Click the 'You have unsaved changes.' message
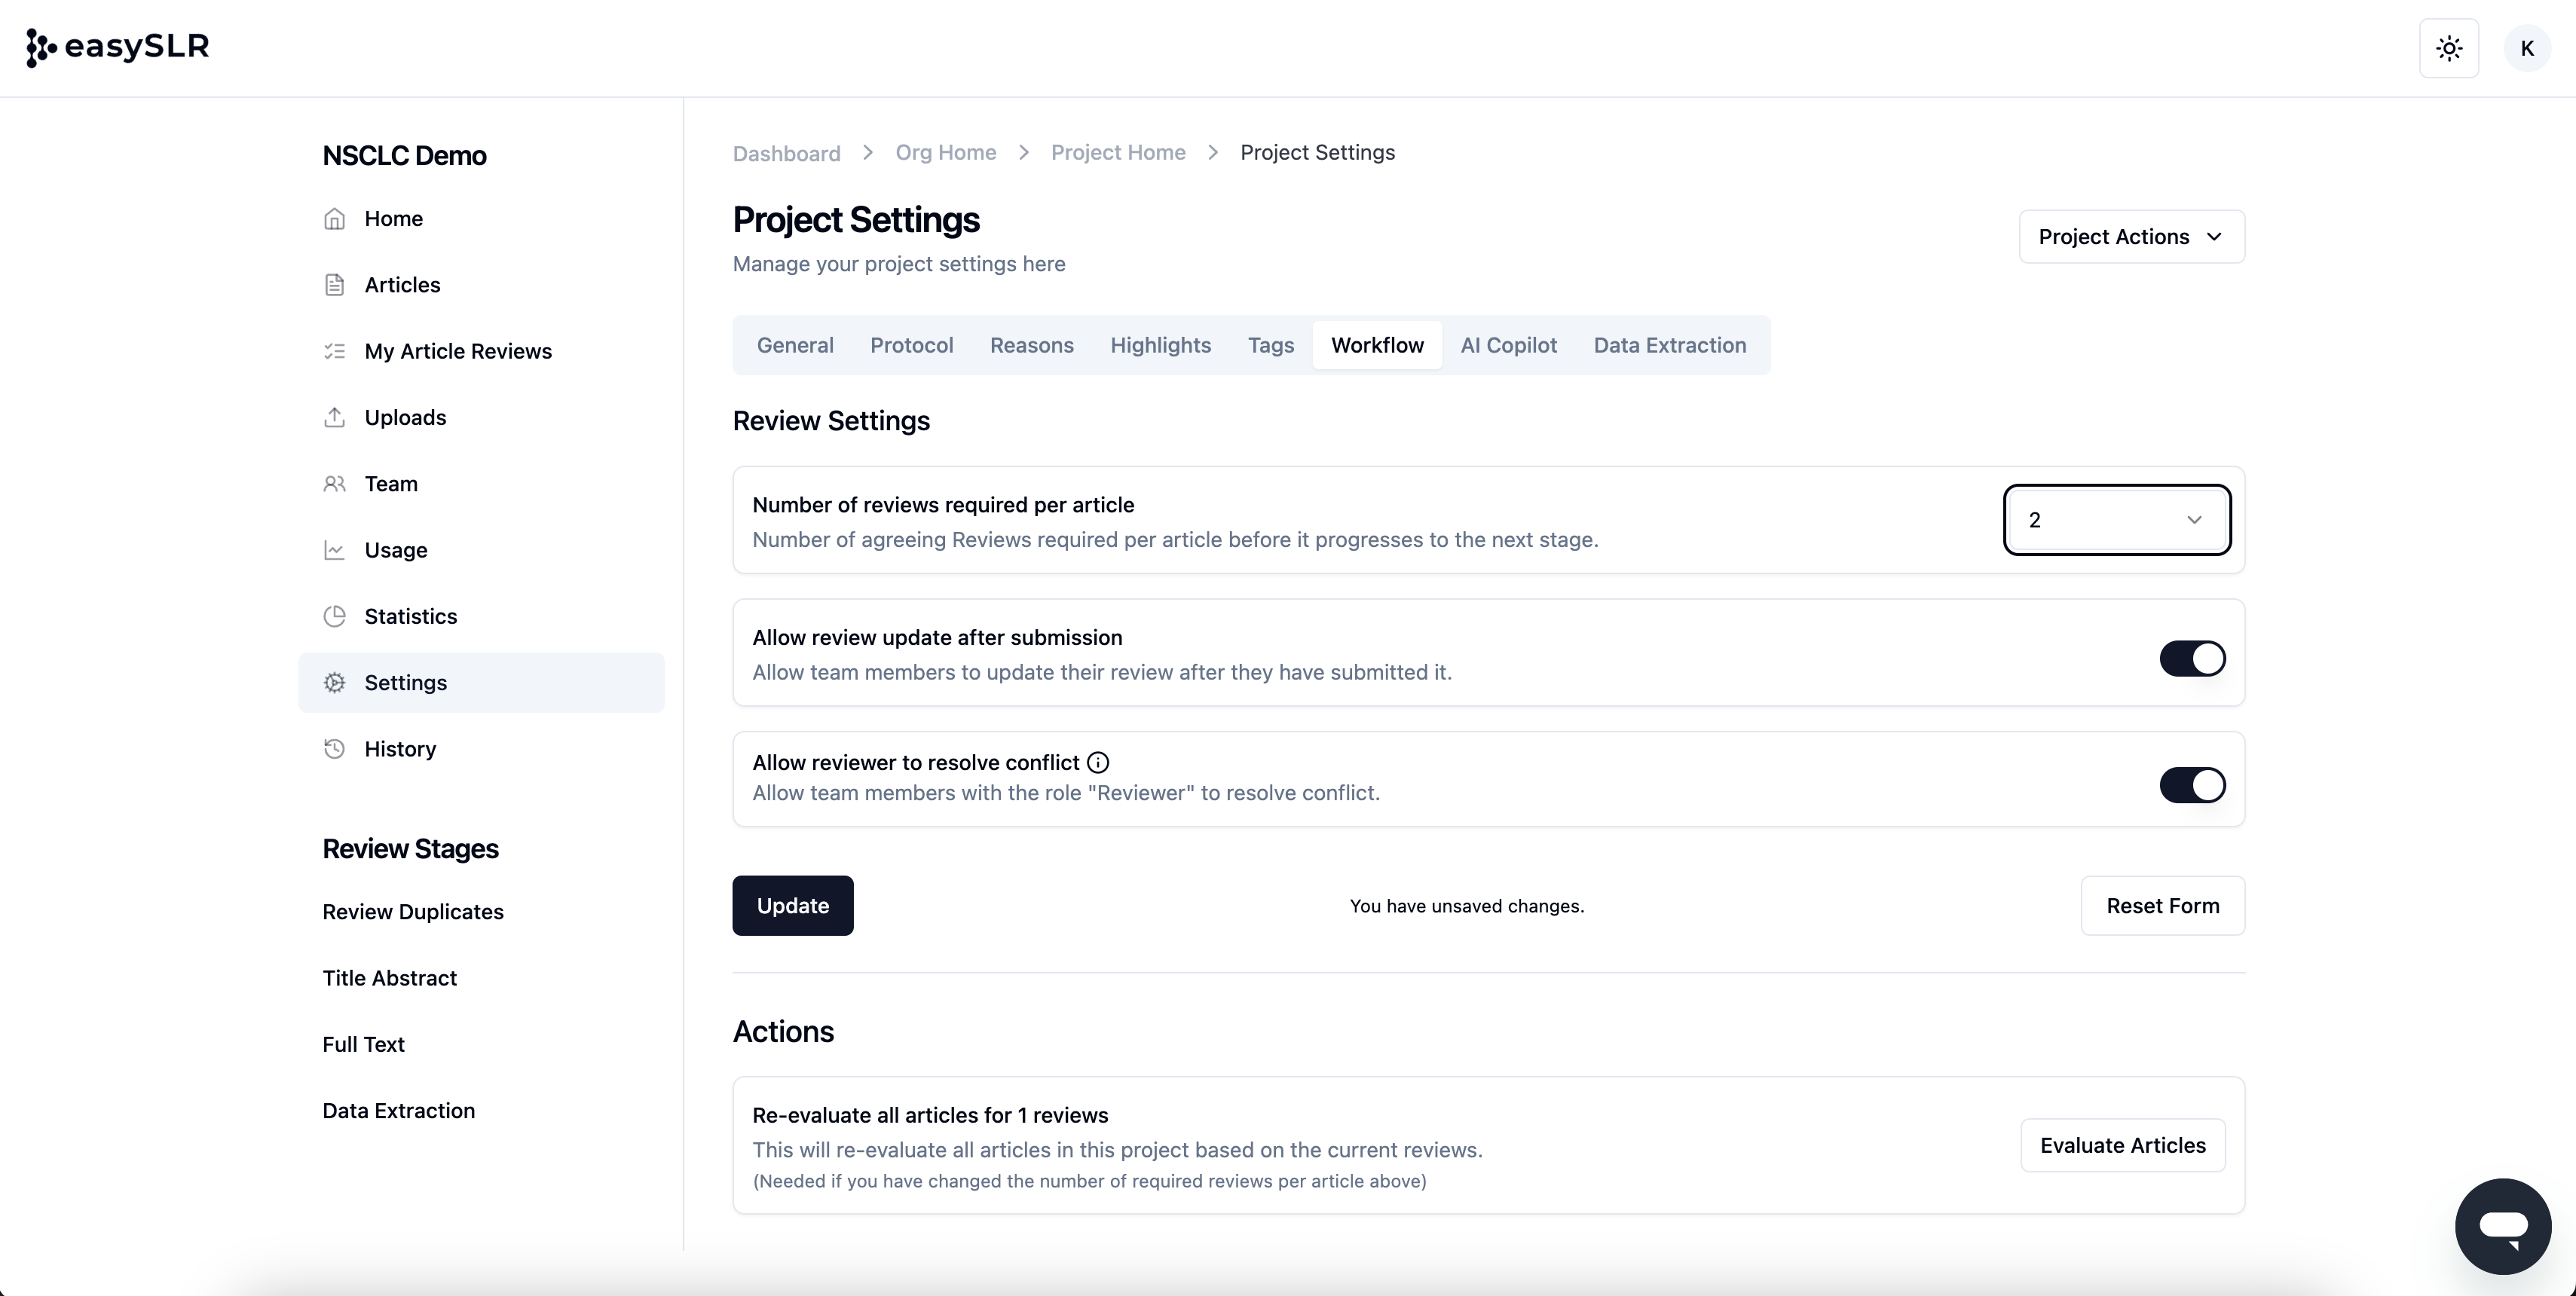The image size is (2576, 1296). pos(1466,906)
